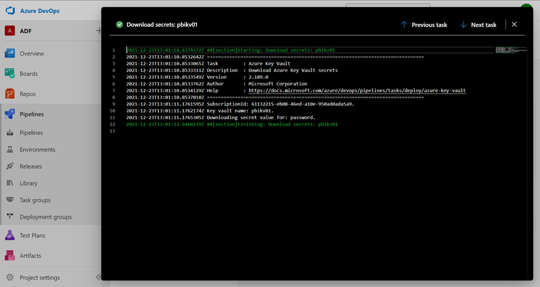Open the Test Plans flask icon
This screenshot has height=287, width=540.
point(10,235)
